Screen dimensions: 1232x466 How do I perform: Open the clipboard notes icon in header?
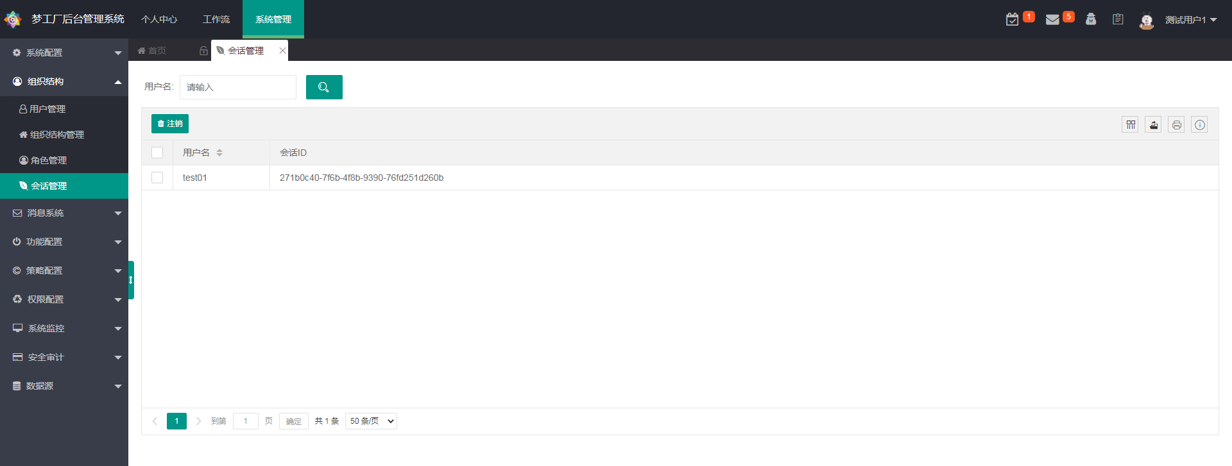click(1118, 19)
